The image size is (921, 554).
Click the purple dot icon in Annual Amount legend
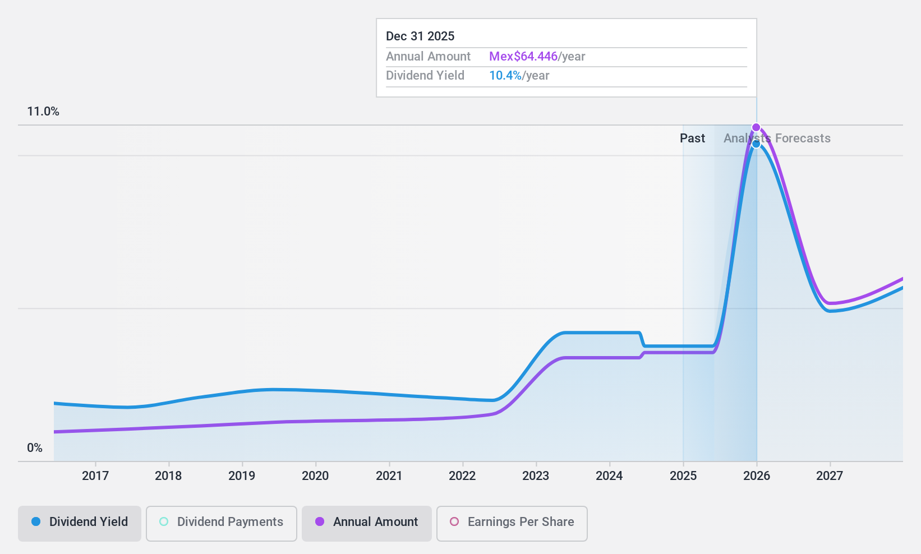(x=320, y=521)
